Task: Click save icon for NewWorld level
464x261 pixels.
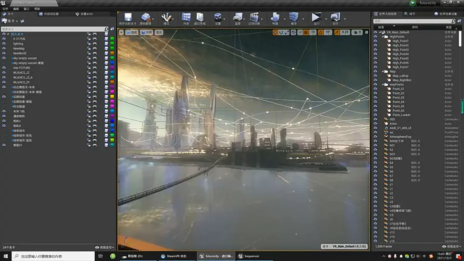Action: [x=106, y=53]
